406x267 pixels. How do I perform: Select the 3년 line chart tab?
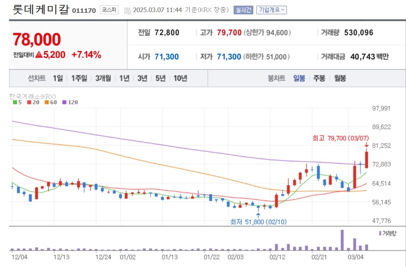click(142, 78)
